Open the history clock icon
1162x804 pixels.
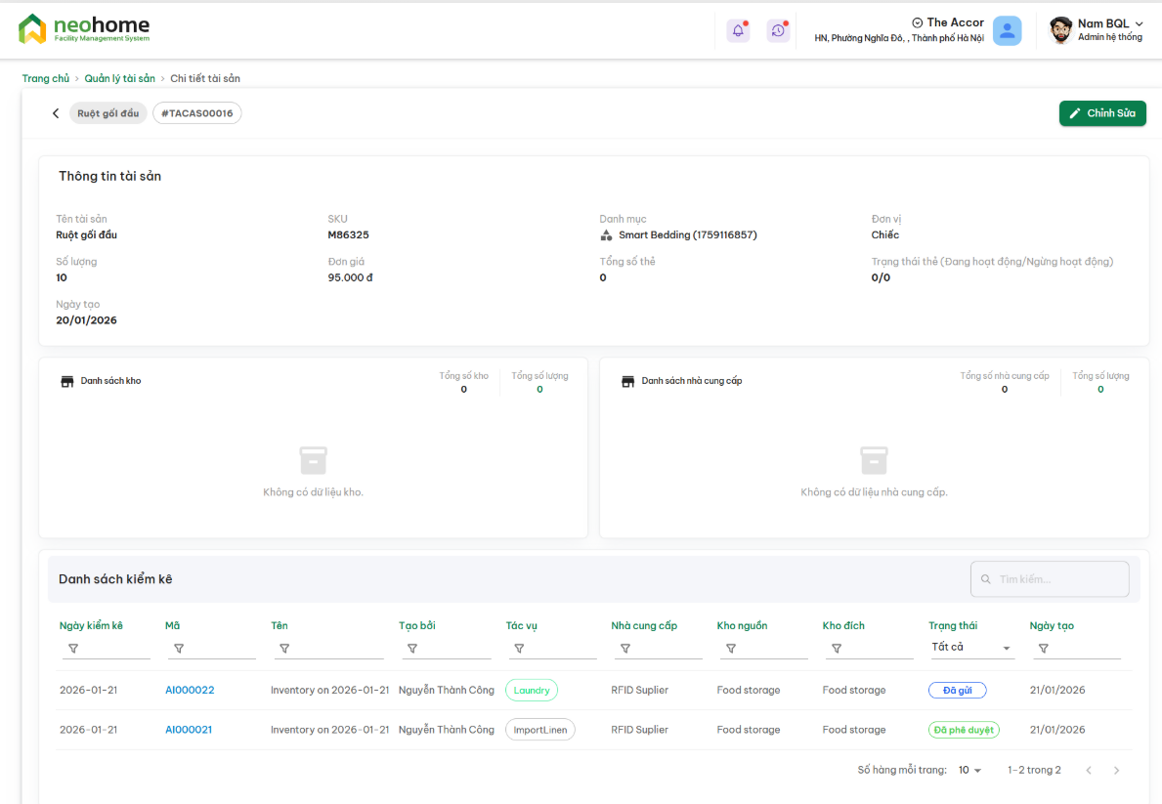coord(778,30)
